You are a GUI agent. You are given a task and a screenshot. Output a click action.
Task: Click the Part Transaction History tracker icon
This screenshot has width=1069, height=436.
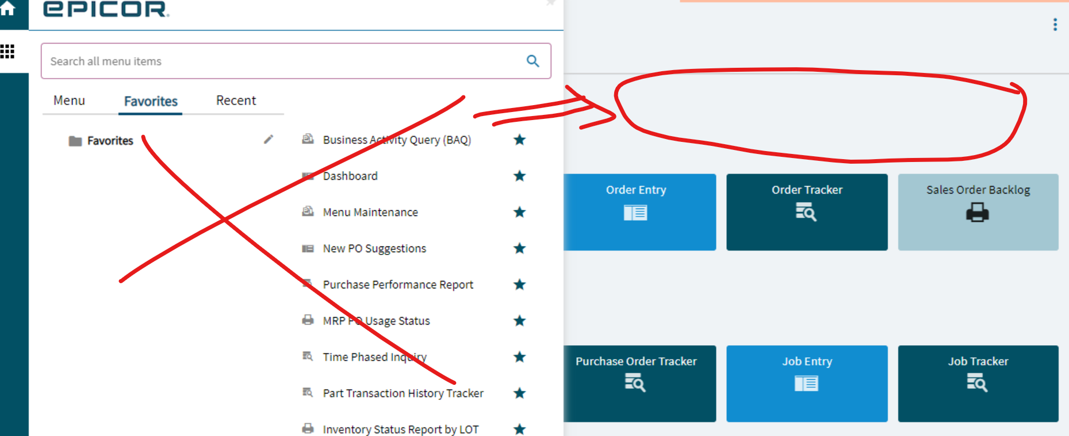click(x=308, y=392)
